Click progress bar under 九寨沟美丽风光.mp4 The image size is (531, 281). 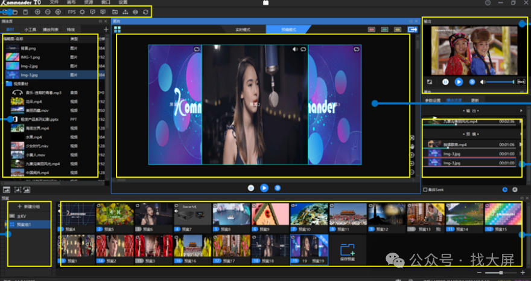pos(469,125)
